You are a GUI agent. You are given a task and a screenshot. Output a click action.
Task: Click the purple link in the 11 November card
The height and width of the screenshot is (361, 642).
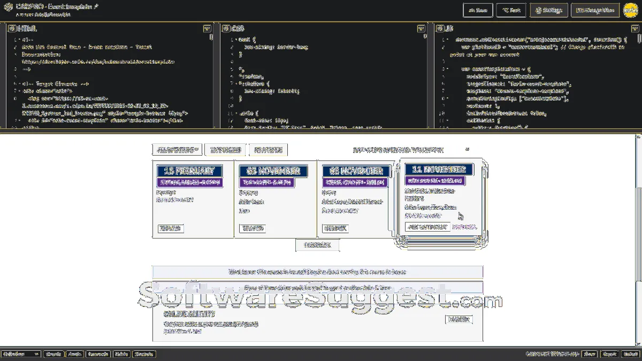[464, 227]
